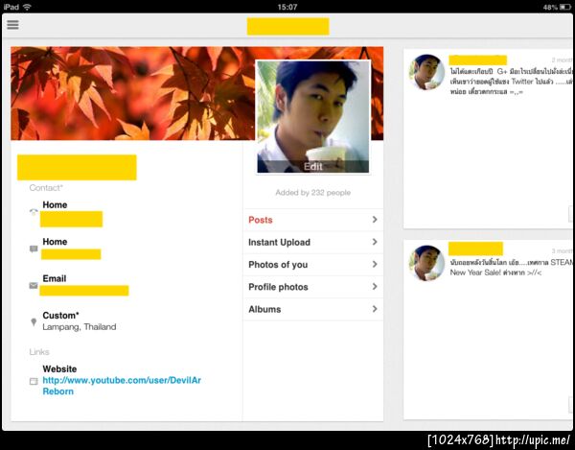Tap the chevron next to Profile photos
This screenshot has width=575, height=450.
375,287
